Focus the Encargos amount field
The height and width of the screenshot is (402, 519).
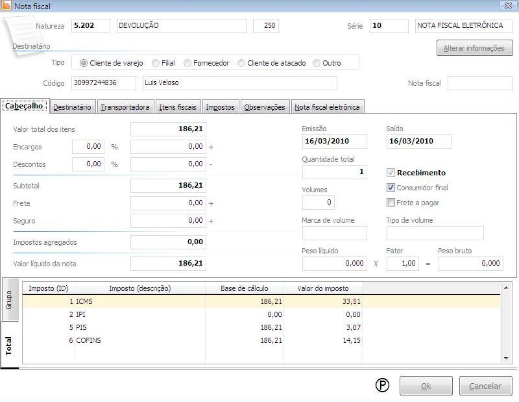168,147
